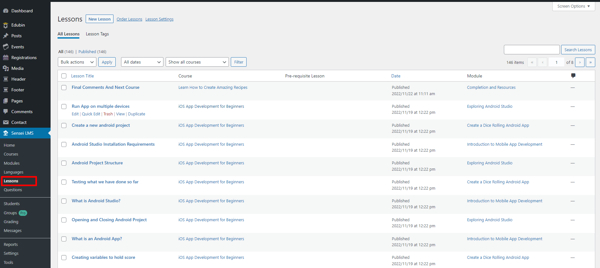600x268 pixels.
Task: Click the Comments speech bubble sidebar icon
Action: click(6, 112)
